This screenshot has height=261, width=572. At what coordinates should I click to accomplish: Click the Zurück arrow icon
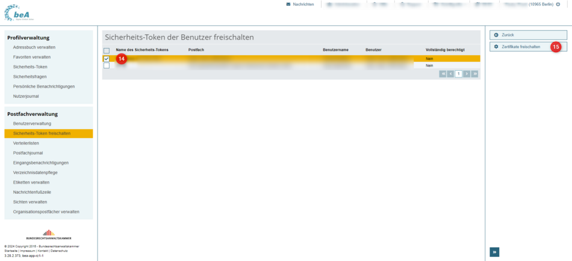[x=496, y=35]
